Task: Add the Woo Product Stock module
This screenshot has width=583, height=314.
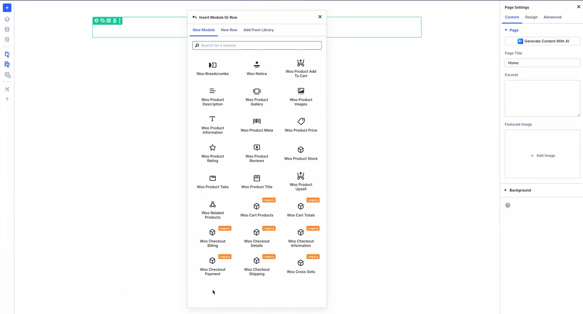Action: click(301, 153)
